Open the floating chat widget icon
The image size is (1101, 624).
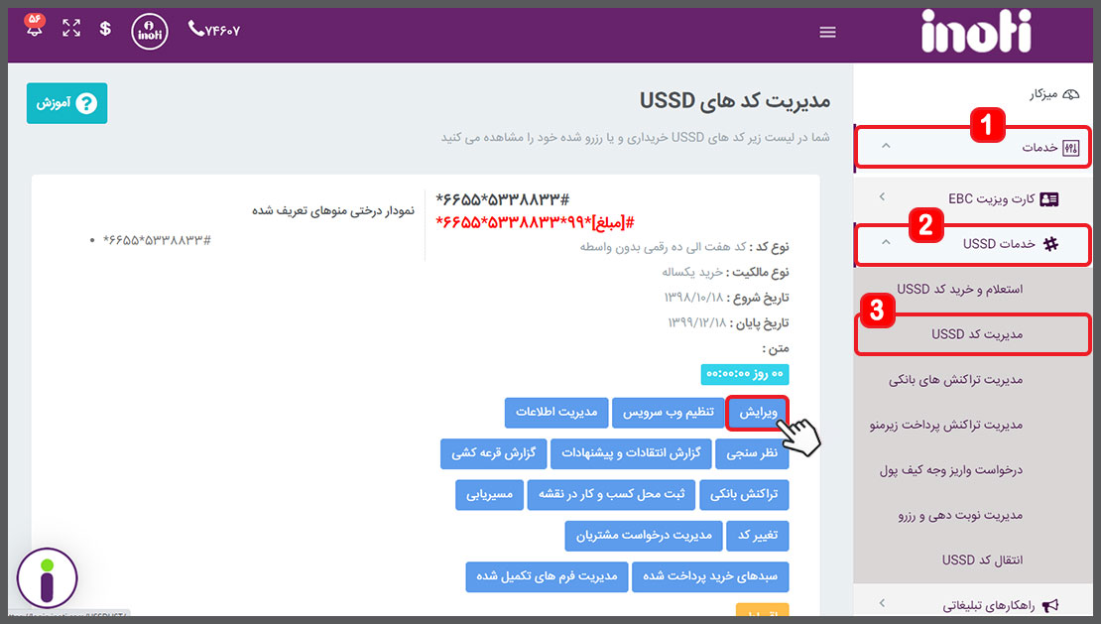(47, 578)
